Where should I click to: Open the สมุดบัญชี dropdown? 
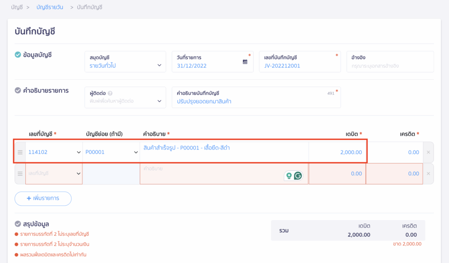125,62
